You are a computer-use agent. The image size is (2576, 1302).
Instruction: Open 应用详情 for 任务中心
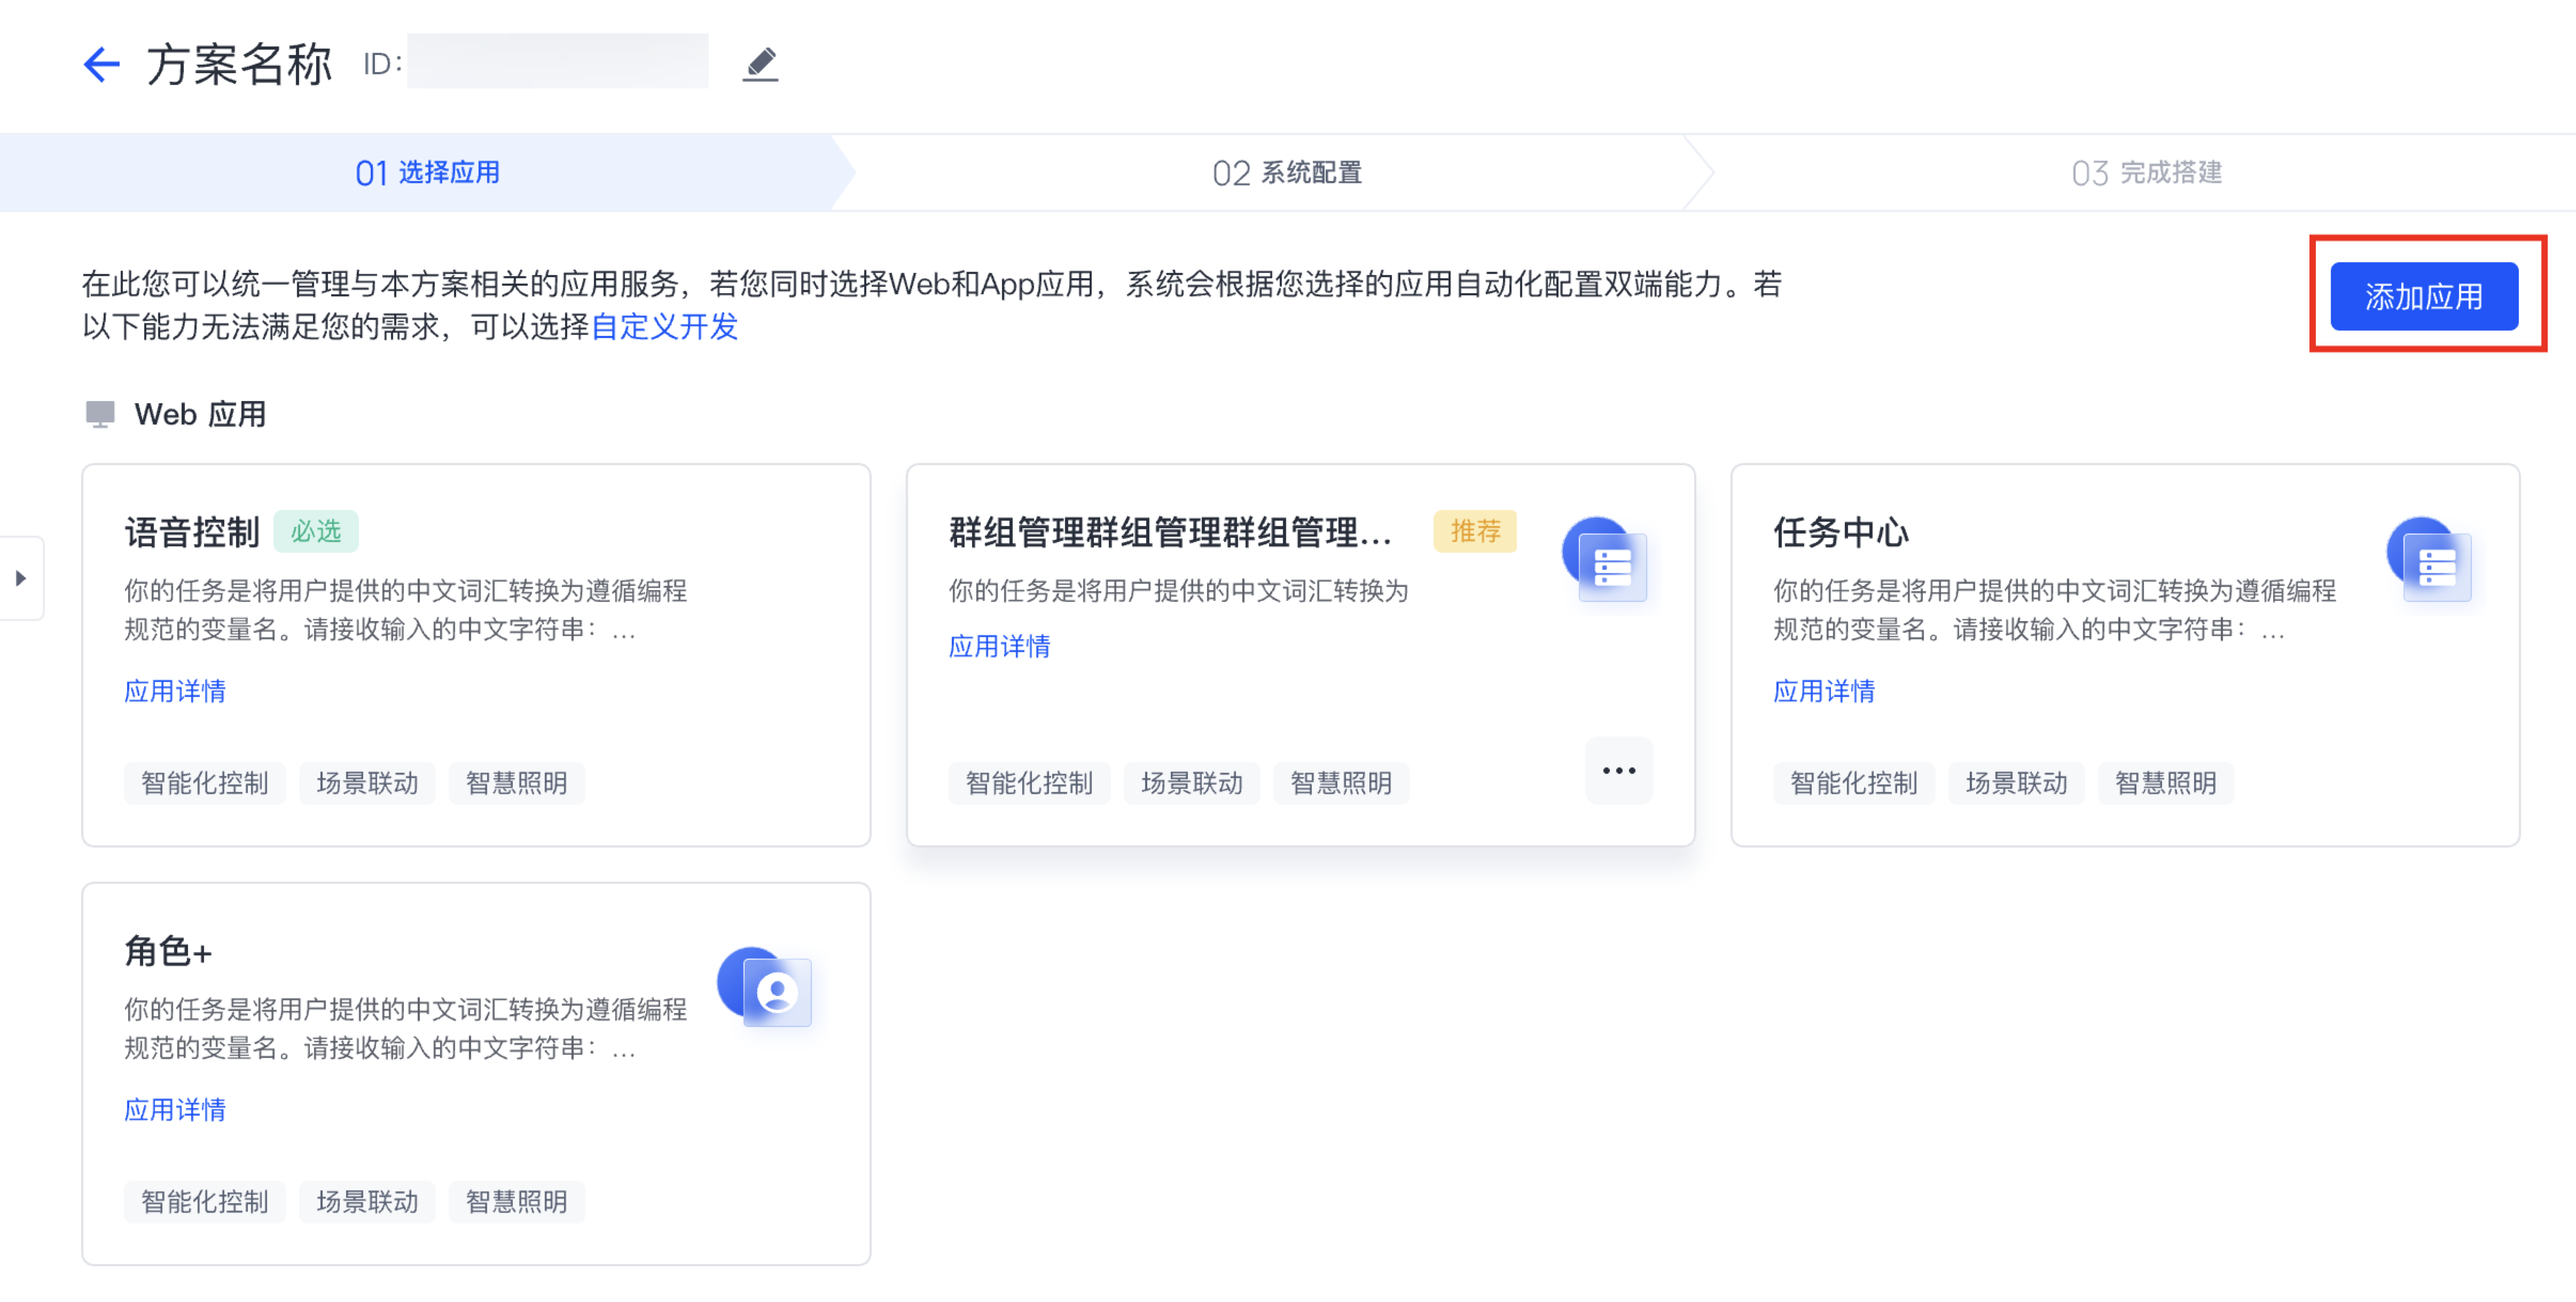[x=1823, y=691]
